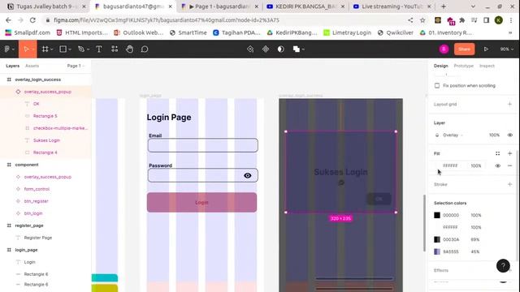
Task: Add a stroke with plus icon
Action: pyautogui.click(x=509, y=184)
